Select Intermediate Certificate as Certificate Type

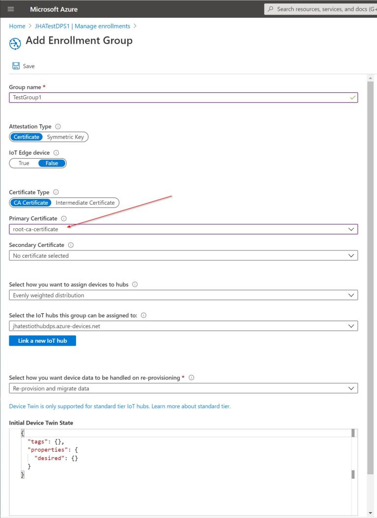[85, 202]
